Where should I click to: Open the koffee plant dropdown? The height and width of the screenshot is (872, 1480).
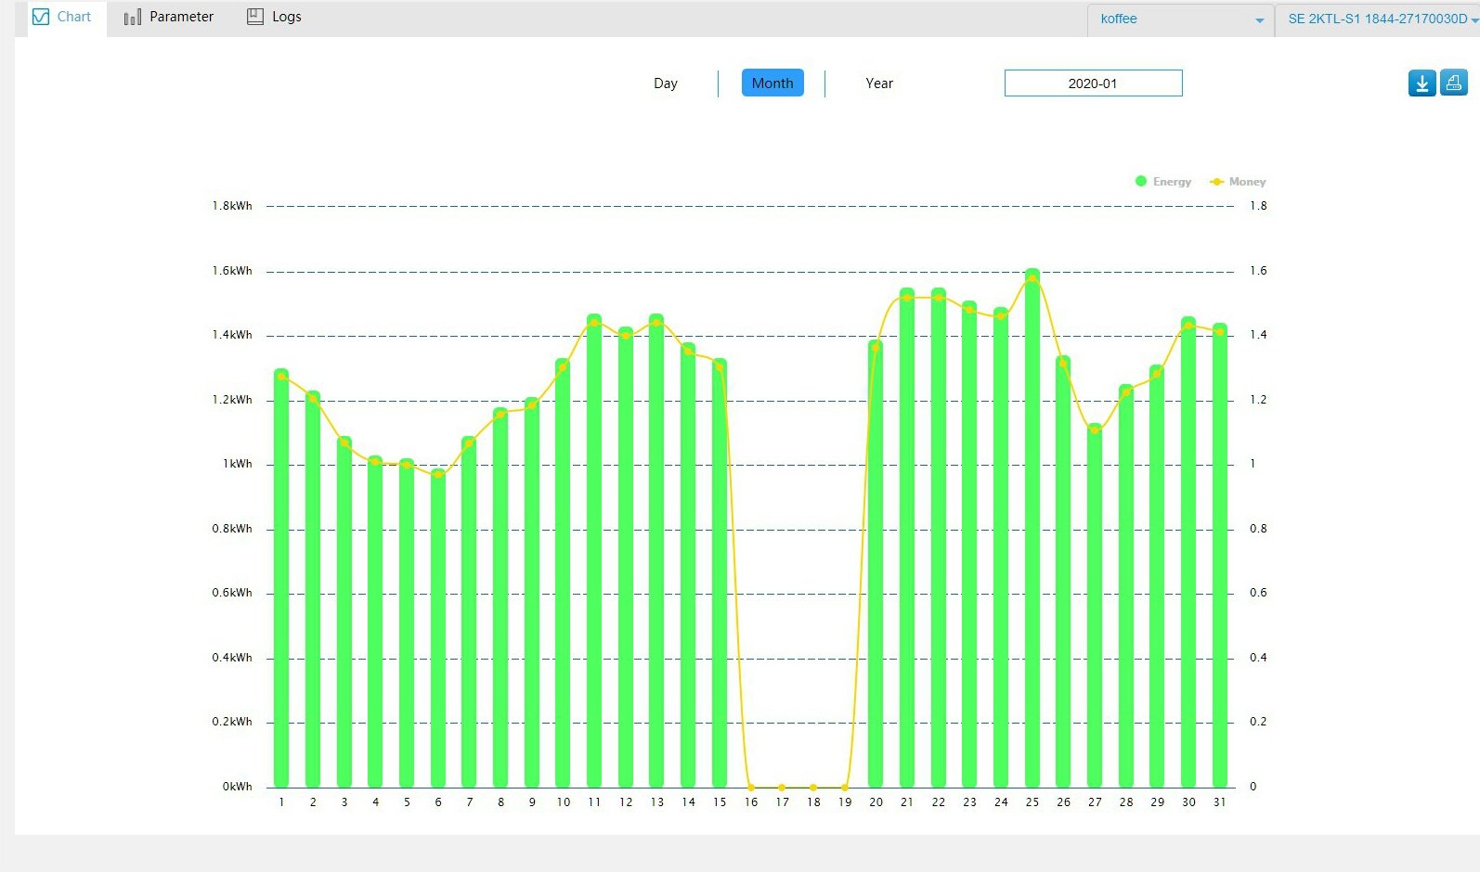coord(1181,19)
